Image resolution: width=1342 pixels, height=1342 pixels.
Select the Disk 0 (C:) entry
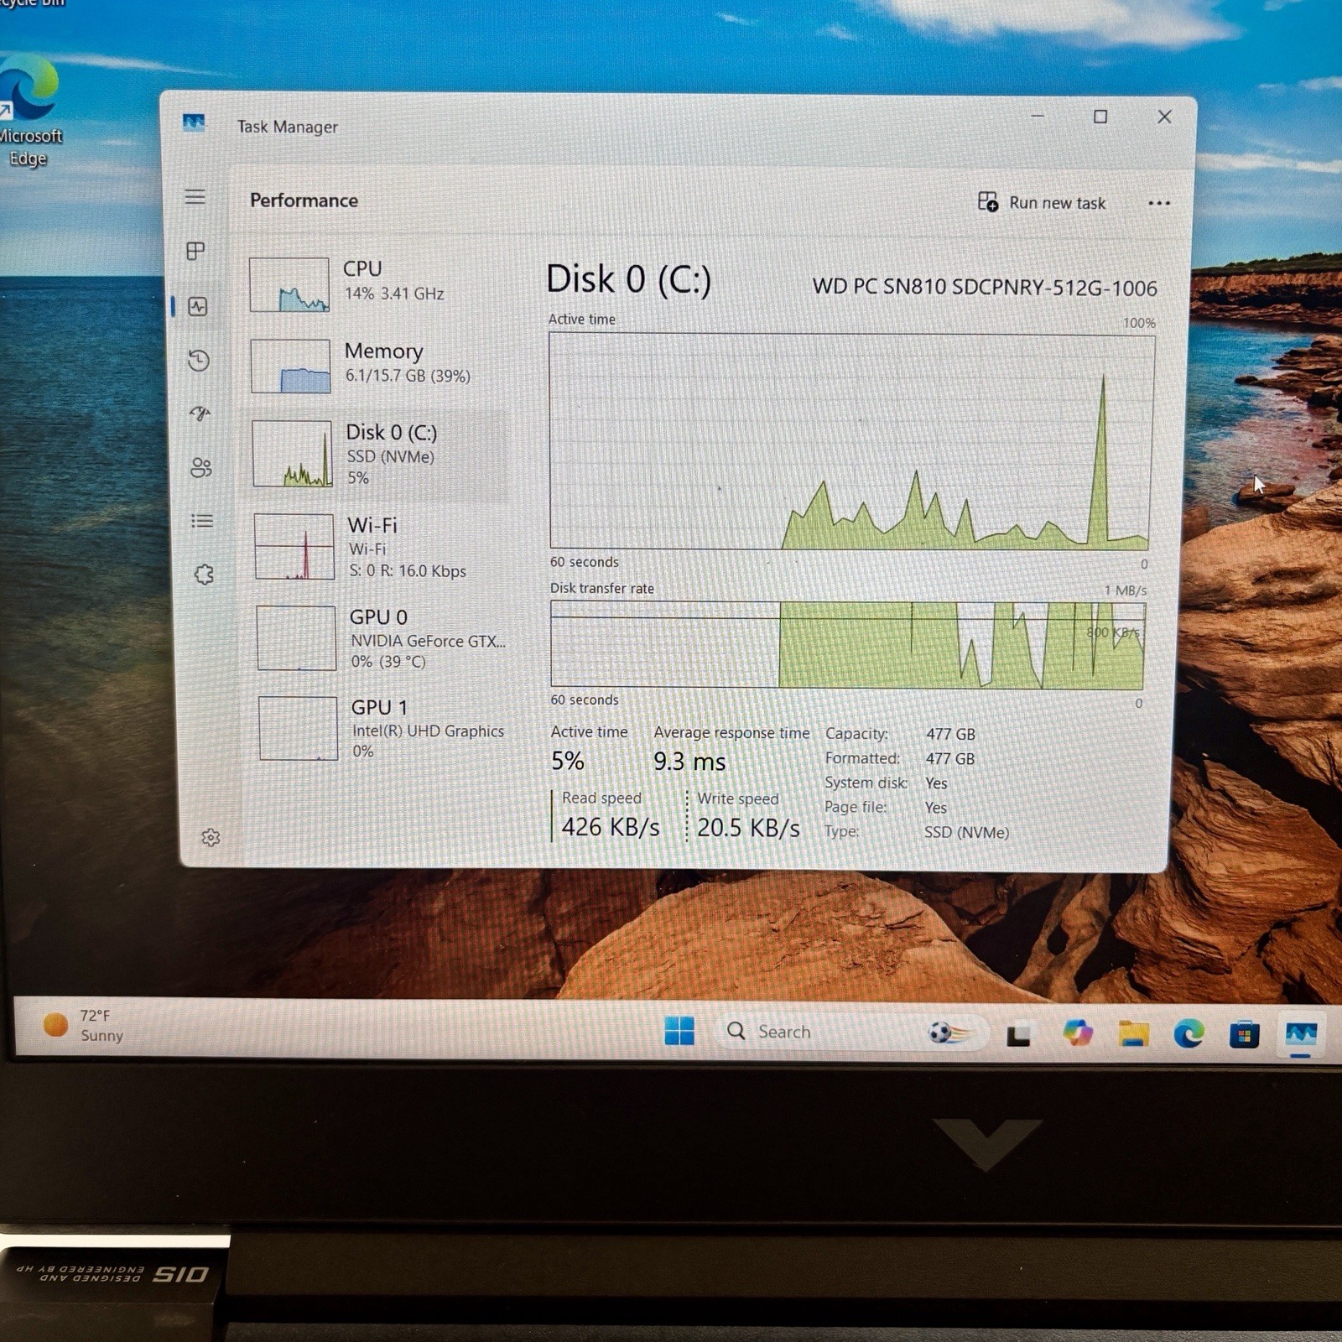(377, 454)
